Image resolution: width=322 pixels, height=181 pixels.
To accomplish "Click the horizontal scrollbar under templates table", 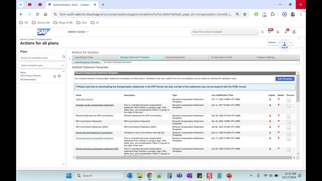I will 184,158.
